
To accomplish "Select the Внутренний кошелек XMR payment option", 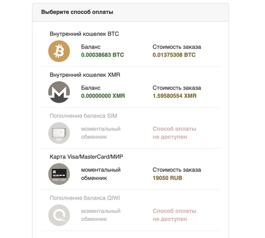I will pos(130,87).
